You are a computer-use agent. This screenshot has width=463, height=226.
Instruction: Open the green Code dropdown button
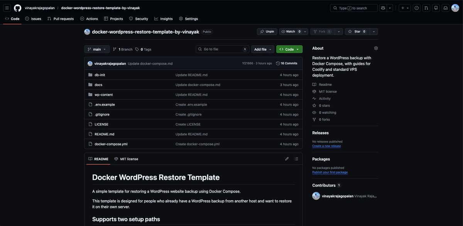pos(289,49)
